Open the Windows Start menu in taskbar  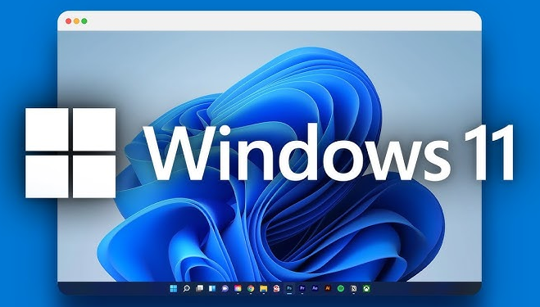[174, 288]
